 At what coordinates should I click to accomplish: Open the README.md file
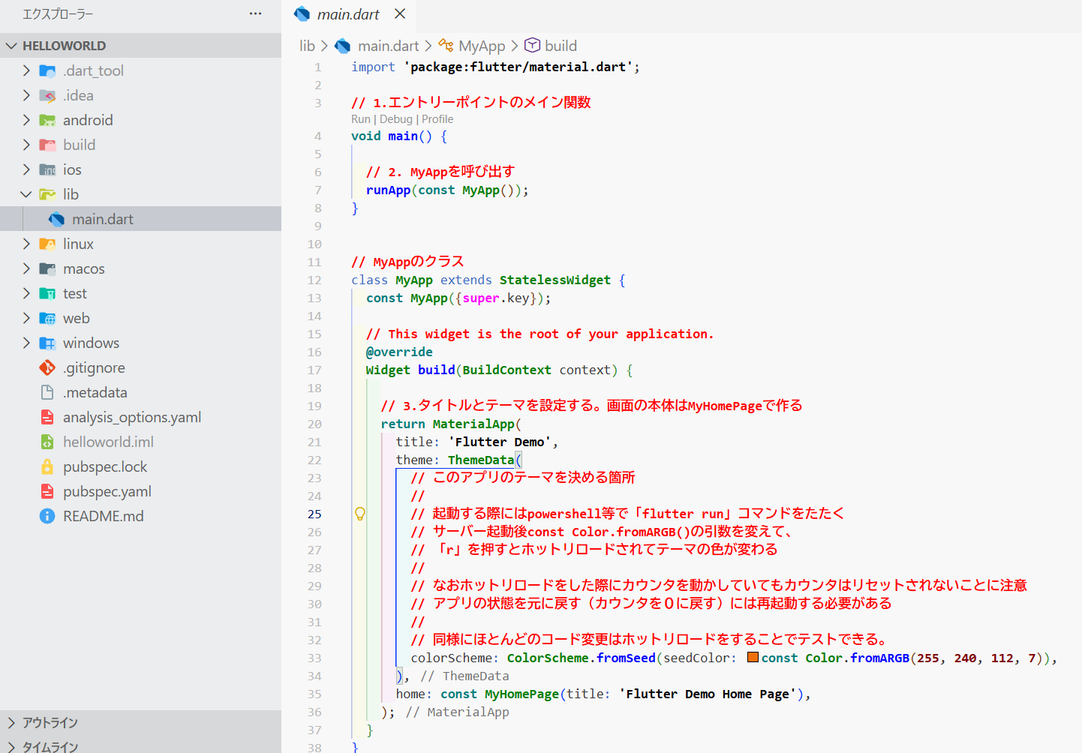(x=140, y=516)
